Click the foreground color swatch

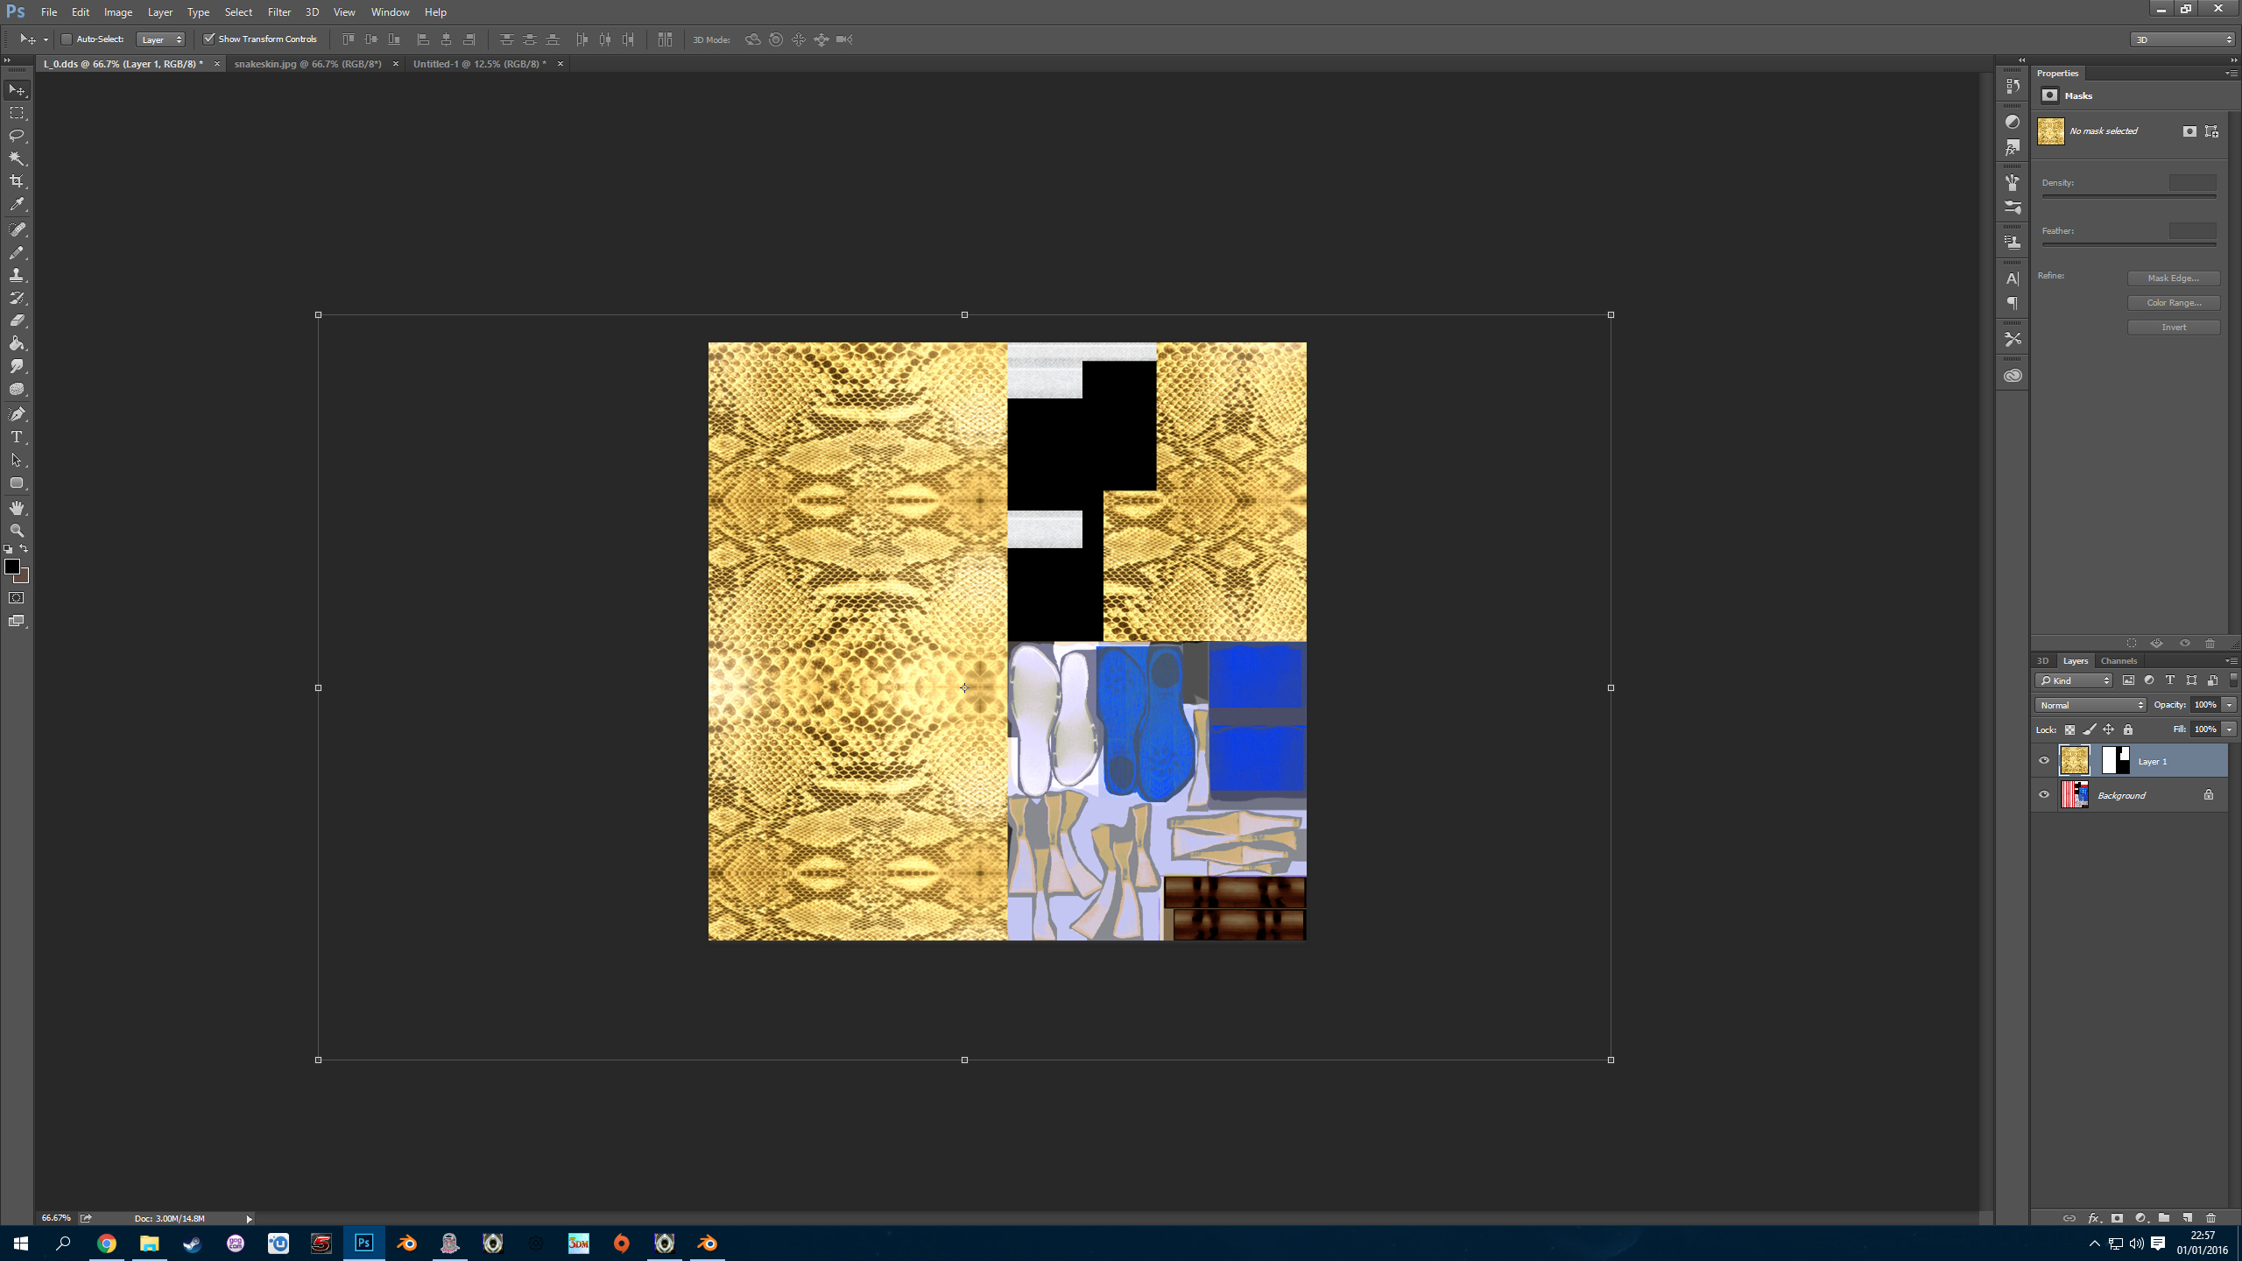click(x=12, y=567)
